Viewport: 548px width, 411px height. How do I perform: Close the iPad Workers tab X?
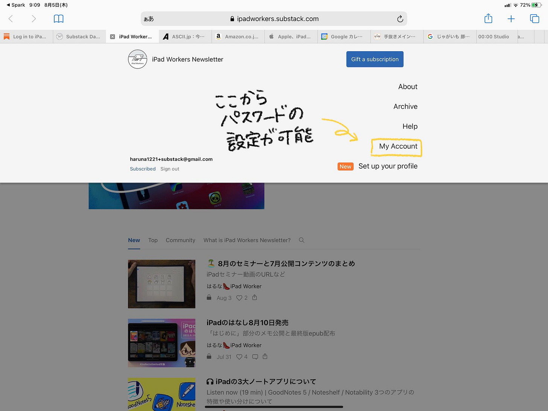113,37
